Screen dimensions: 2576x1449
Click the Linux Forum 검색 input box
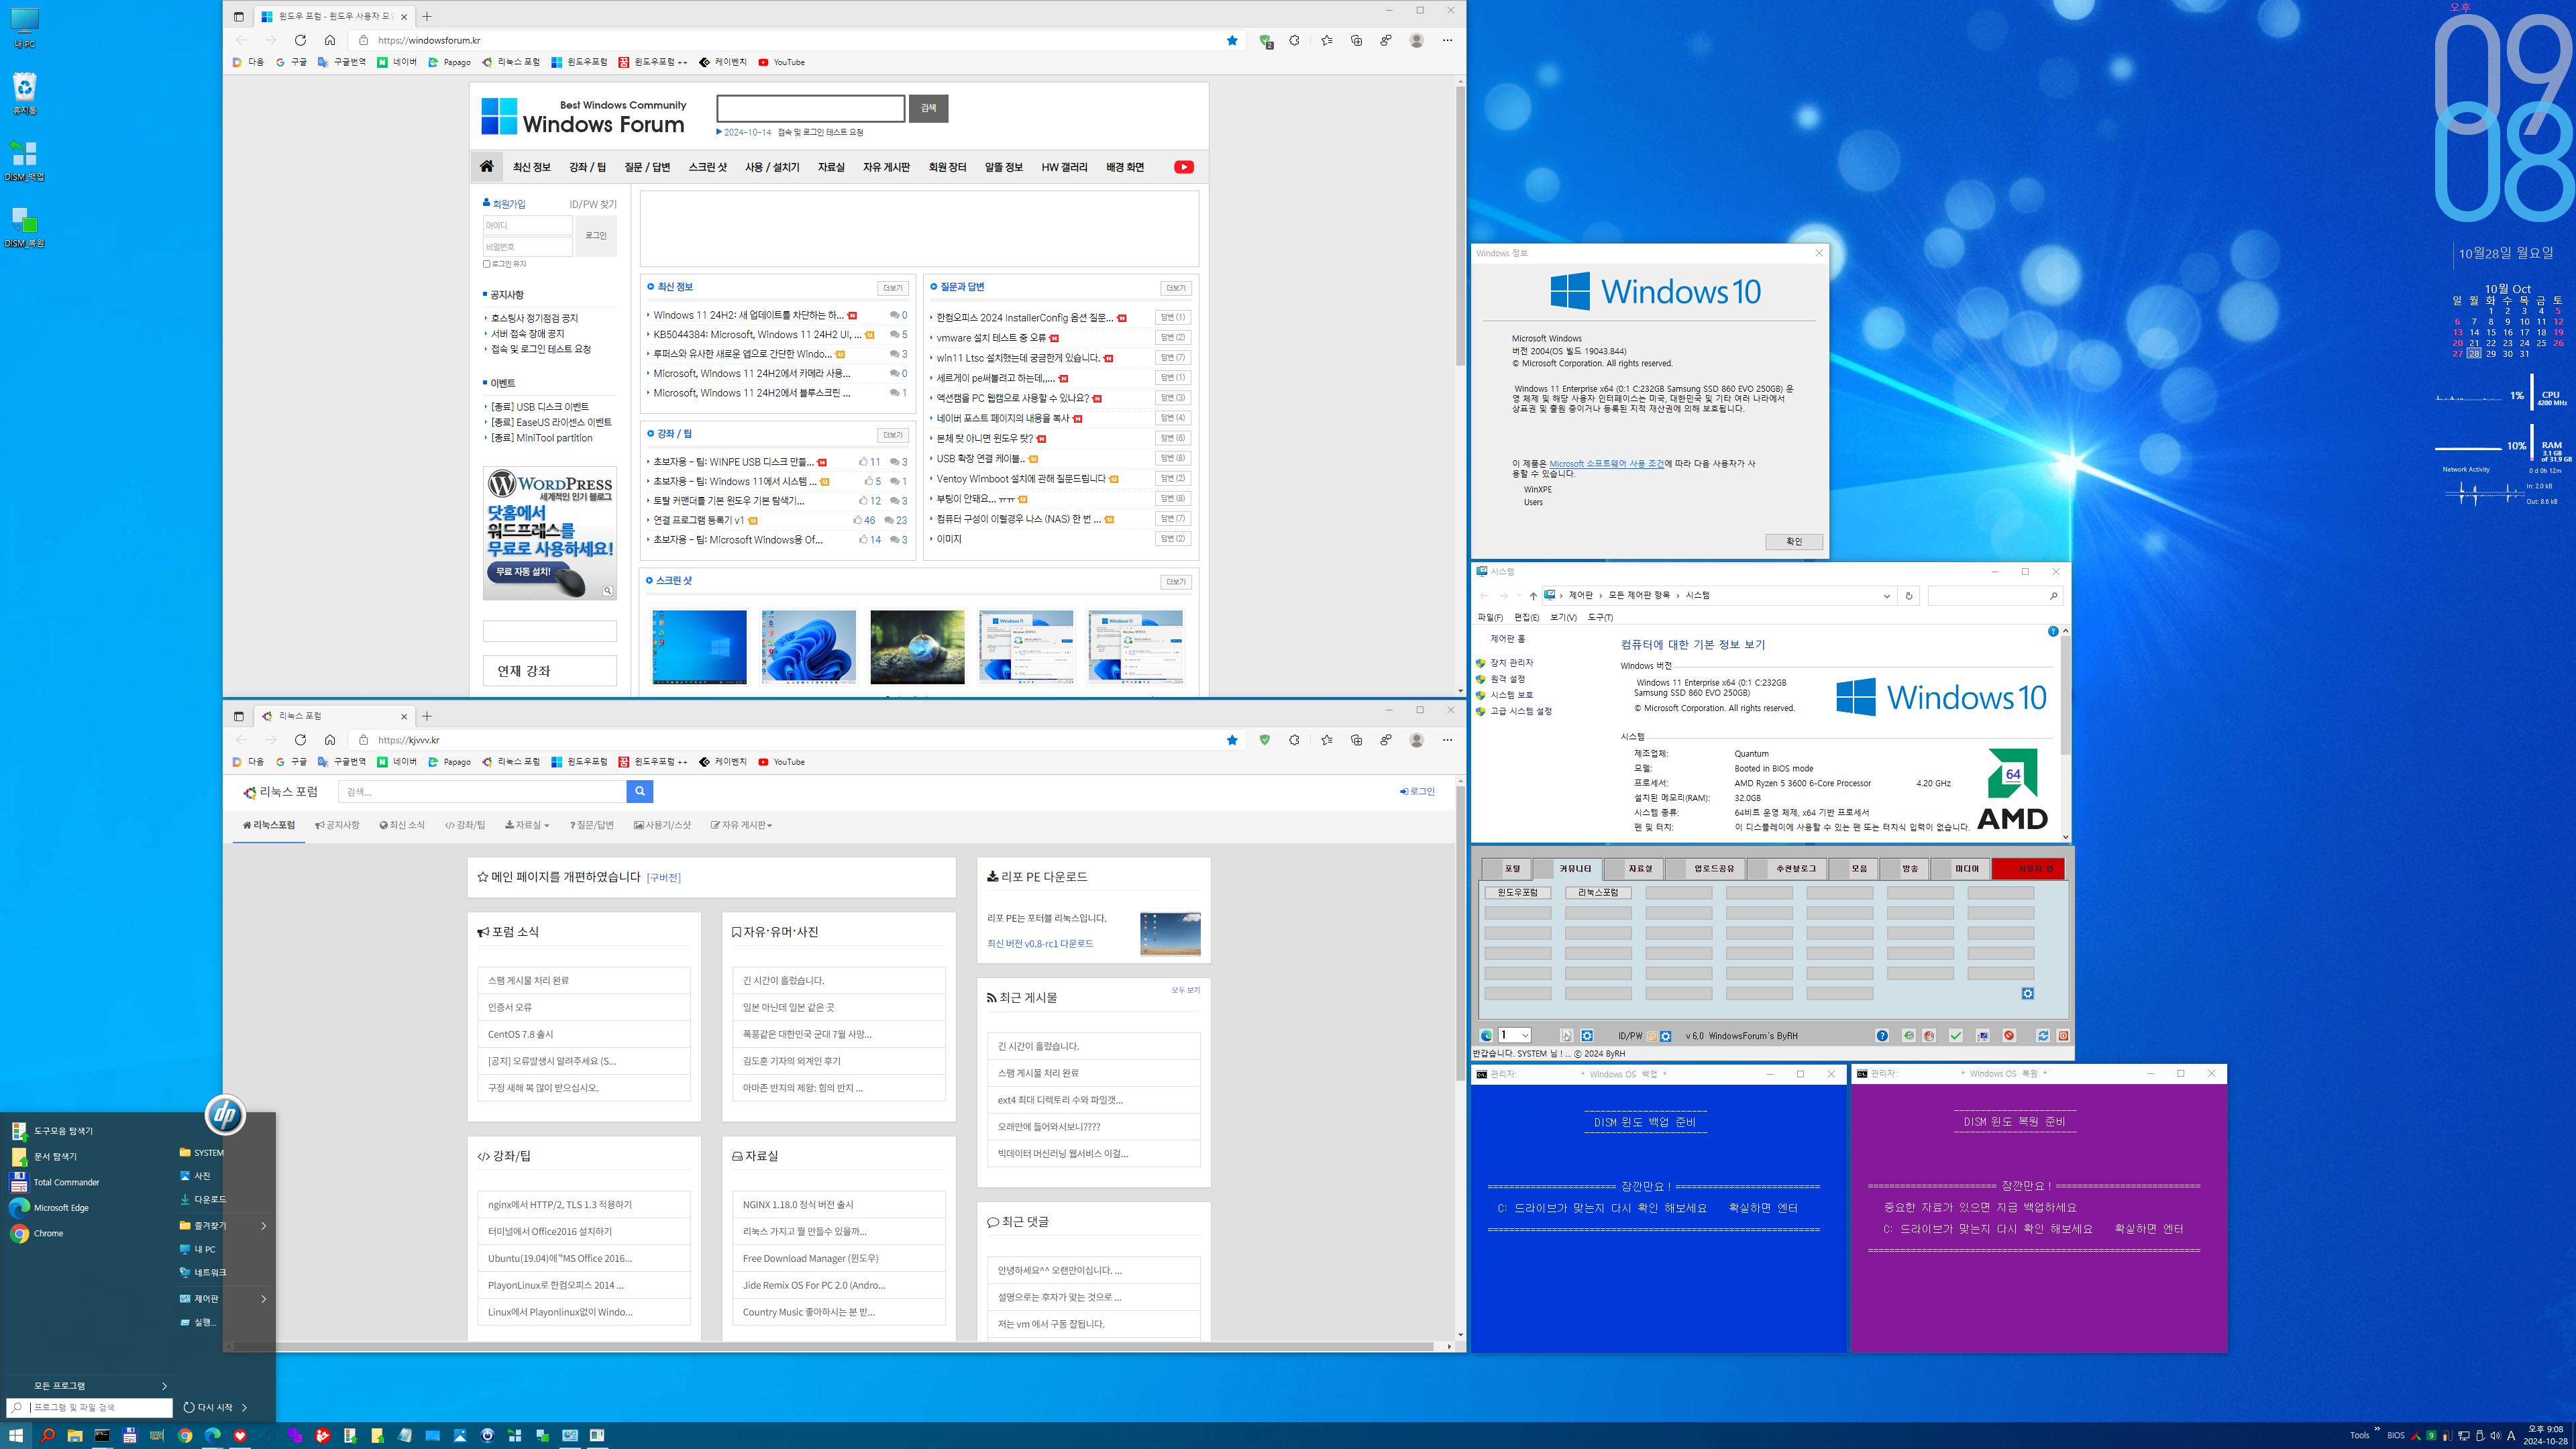coord(482,791)
